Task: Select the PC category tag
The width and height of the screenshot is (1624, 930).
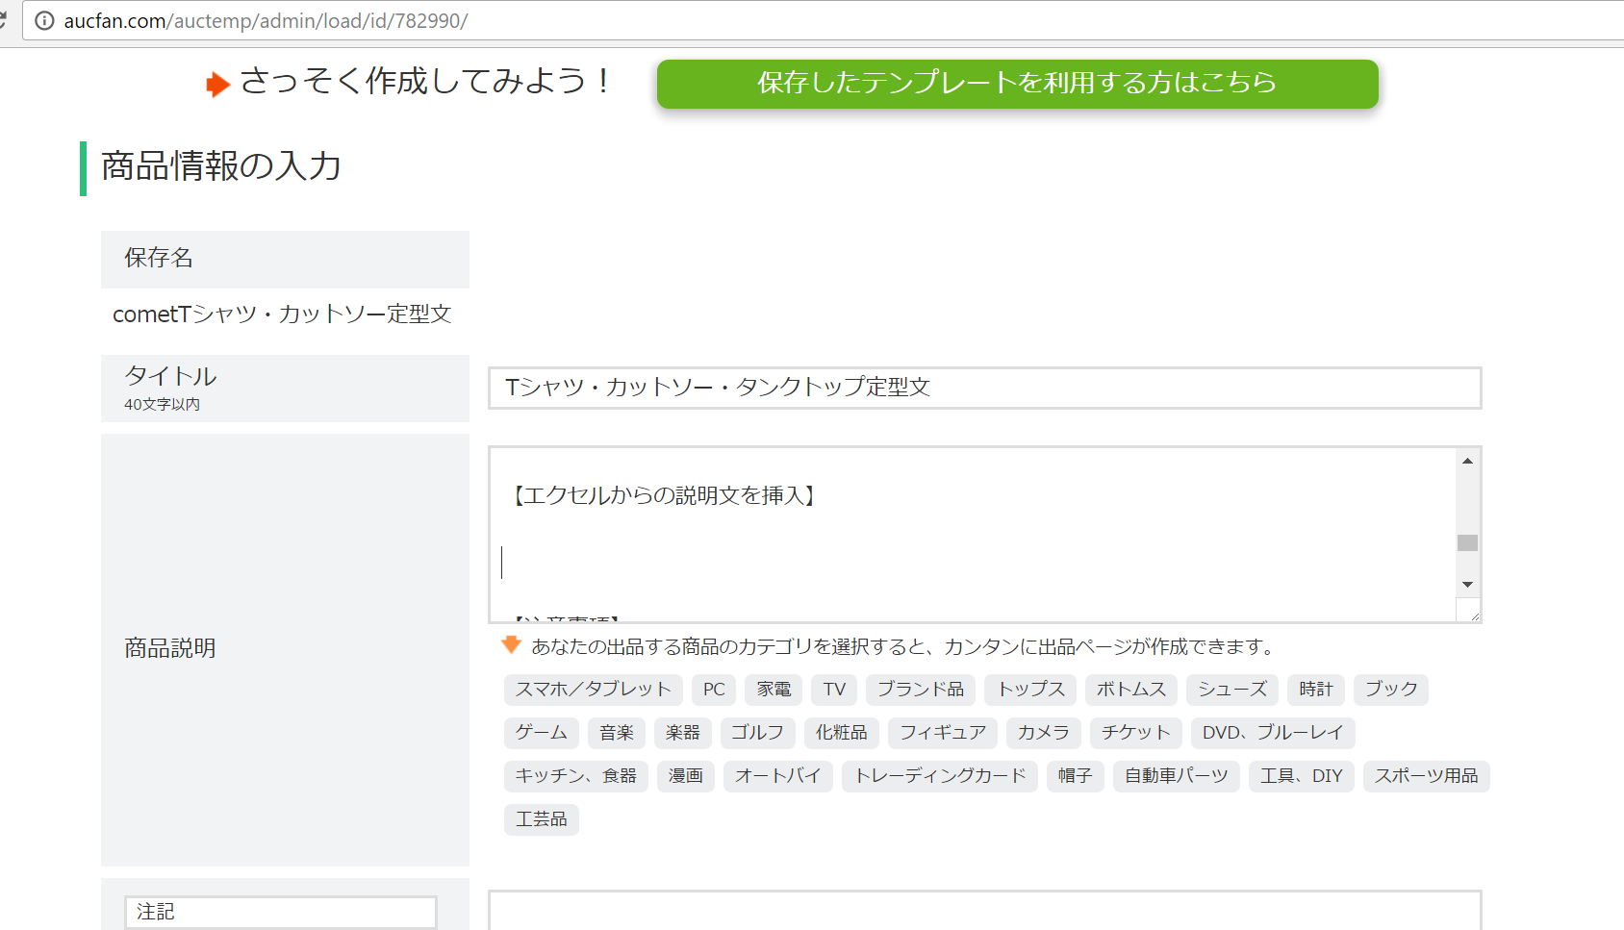Action: (714, 690)
